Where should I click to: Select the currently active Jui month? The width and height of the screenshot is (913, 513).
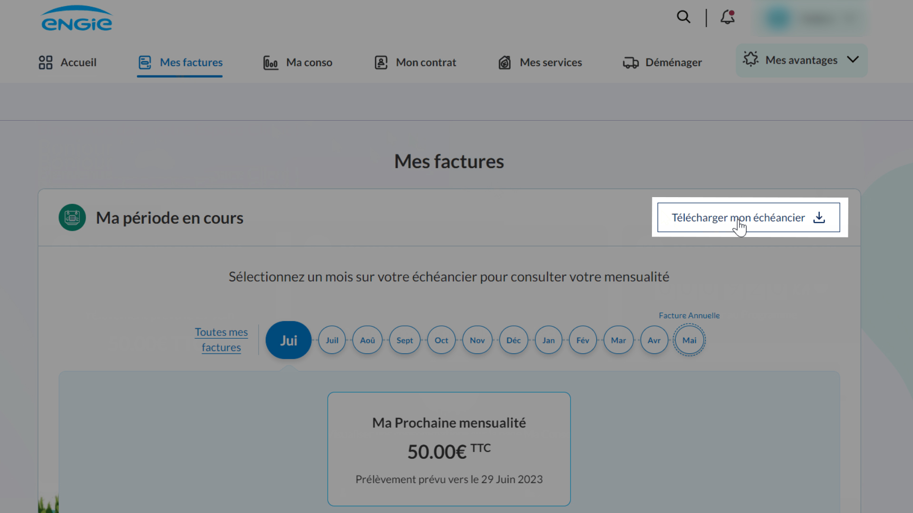tap(288, 340)
